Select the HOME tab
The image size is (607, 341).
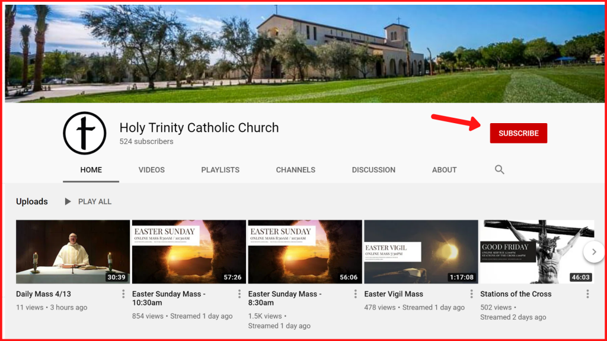[x=91, y=170]
